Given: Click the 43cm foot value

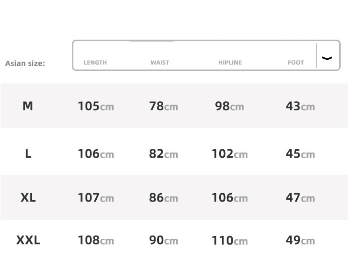Looking at the screenshot, I should tap(300, 106).
